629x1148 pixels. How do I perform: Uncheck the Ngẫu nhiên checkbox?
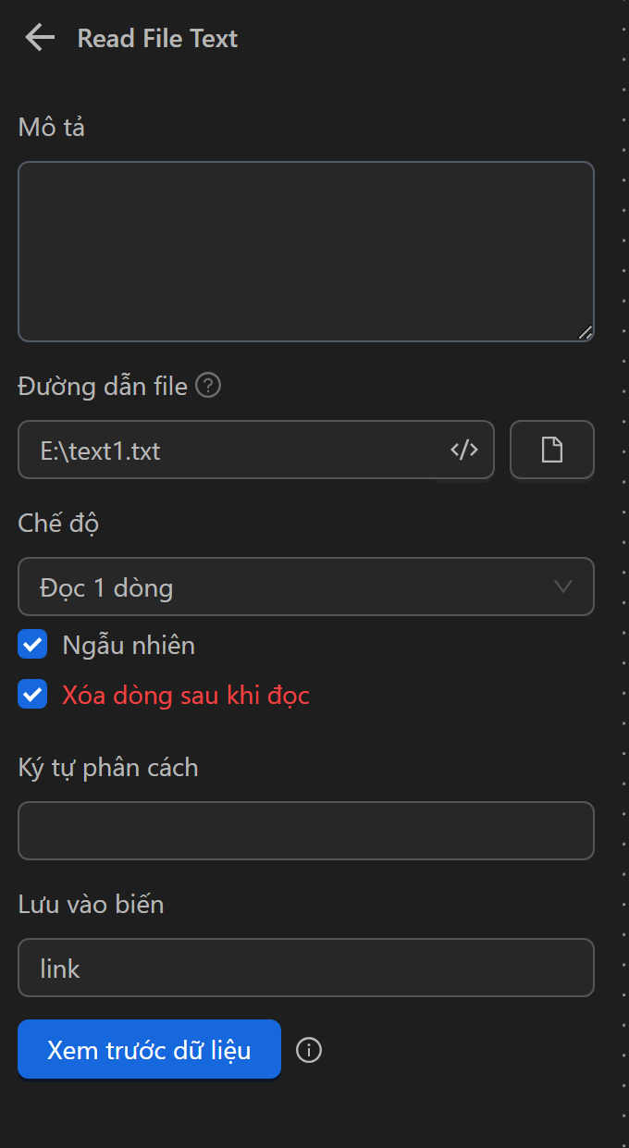(32, 645)
